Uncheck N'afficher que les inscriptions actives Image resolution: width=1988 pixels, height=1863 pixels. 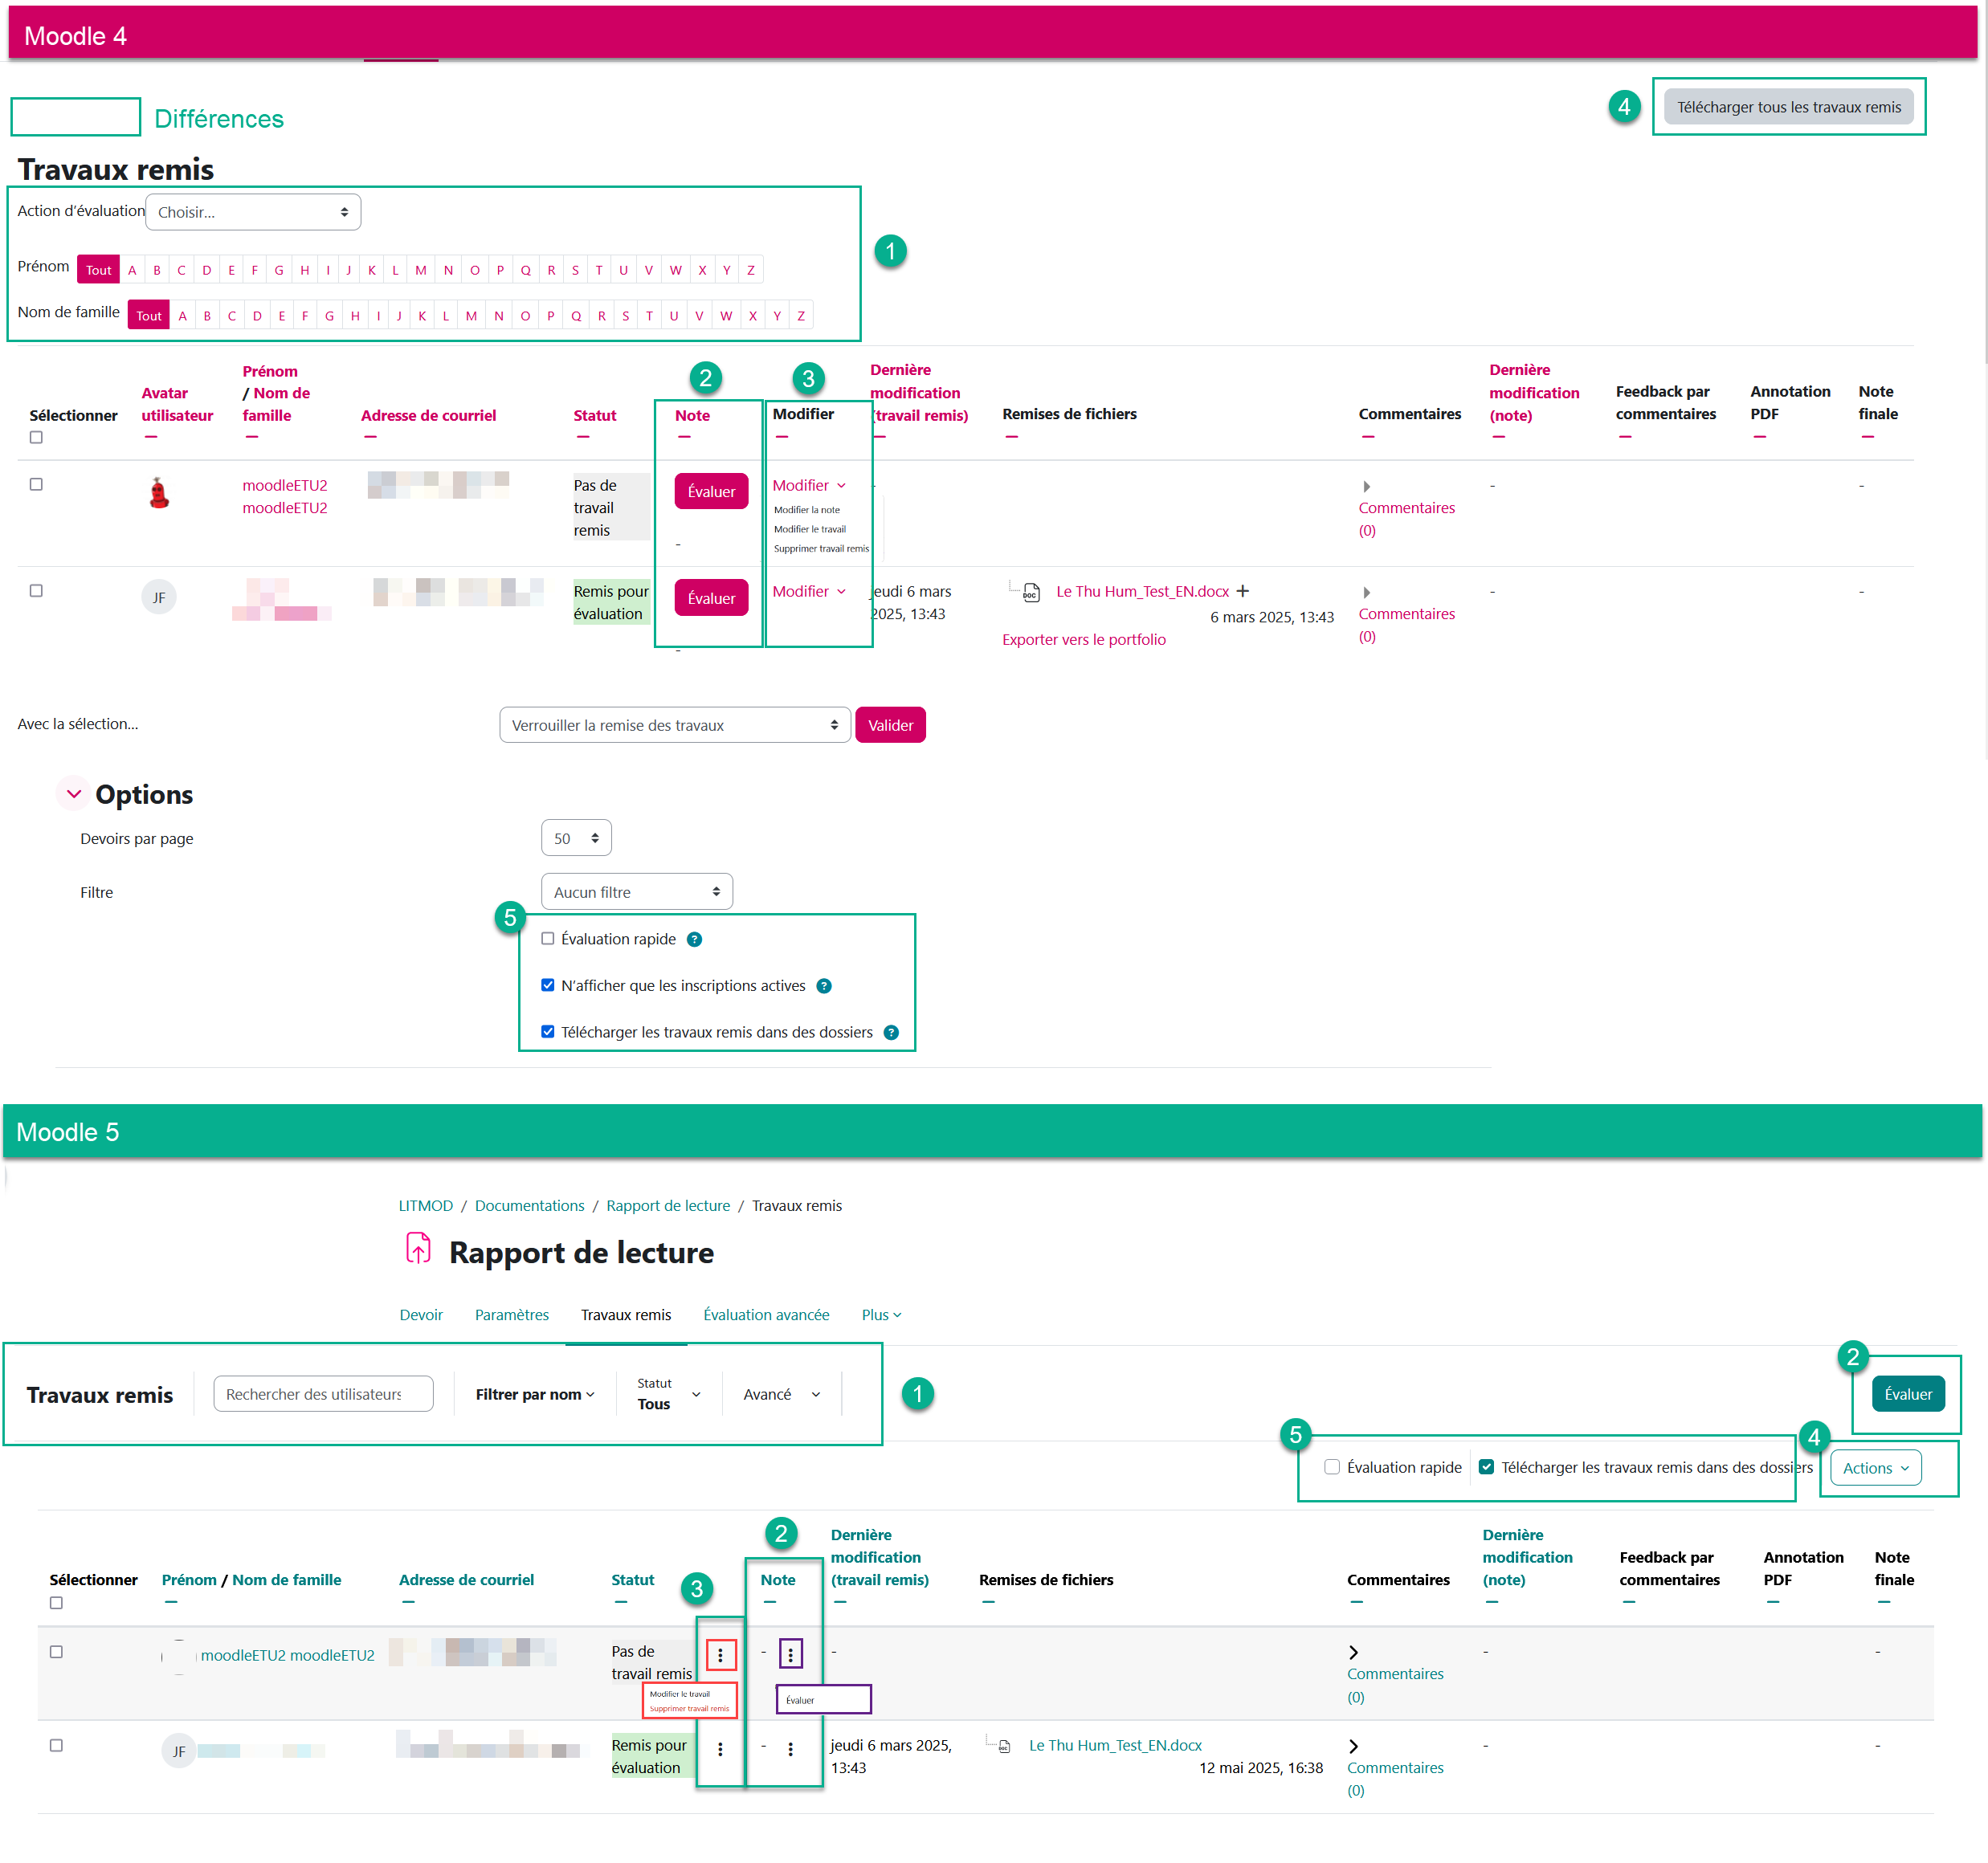(548, 985)
